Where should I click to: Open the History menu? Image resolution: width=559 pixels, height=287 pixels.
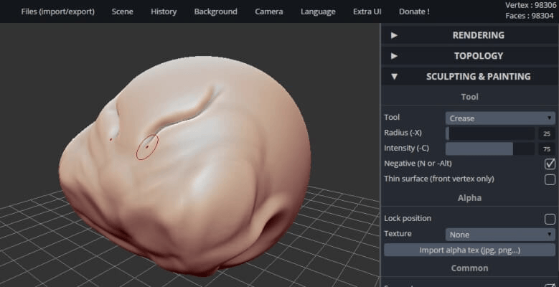point(163,11)
